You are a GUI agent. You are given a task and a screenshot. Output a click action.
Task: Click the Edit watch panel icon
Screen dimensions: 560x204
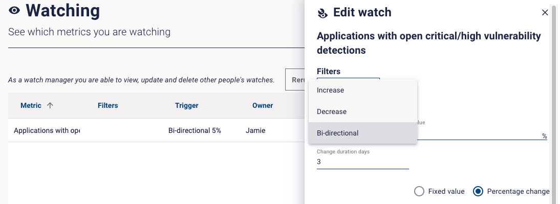[x=322, y=13]
